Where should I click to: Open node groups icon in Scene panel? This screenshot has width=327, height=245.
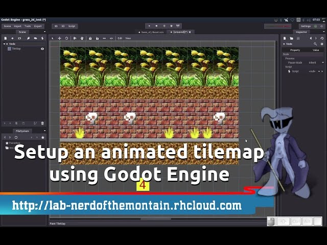click(35, 38)
